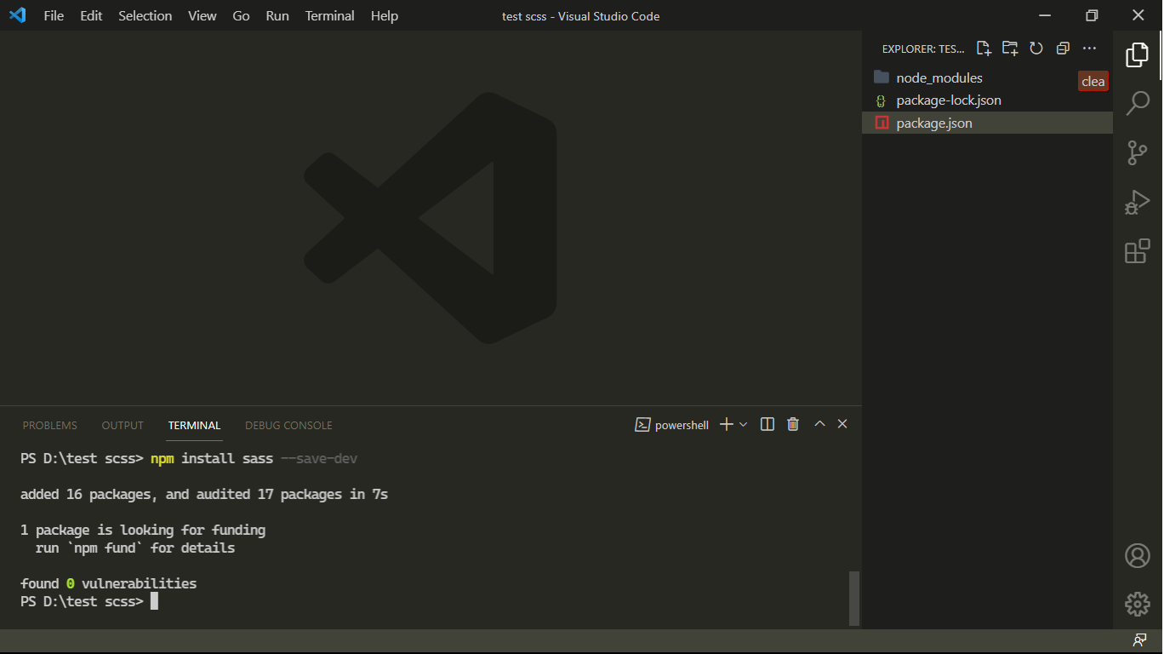
Task: Kill the terminal with trash icon
Action: point(793,424)
